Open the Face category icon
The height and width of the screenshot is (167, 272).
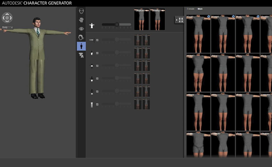tap(81, 11)
